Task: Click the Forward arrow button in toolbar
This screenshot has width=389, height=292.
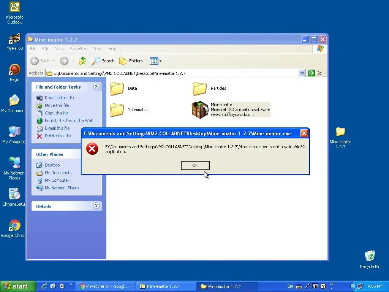Action: (x=64, y=61)
